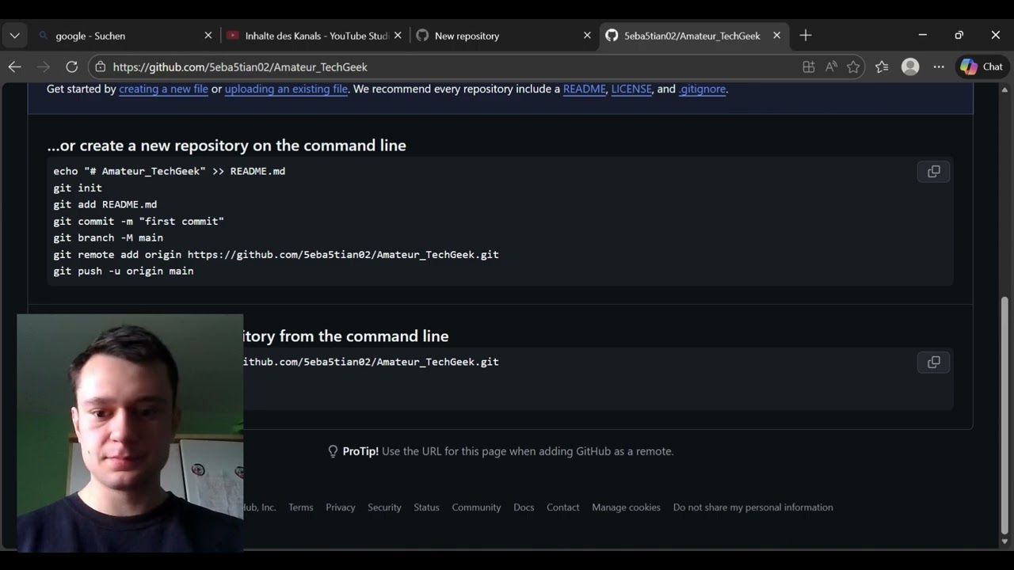Open the footer Privacy link
Image resolution: width=1014 pixels, height=570 pixels.
(341, 507)
